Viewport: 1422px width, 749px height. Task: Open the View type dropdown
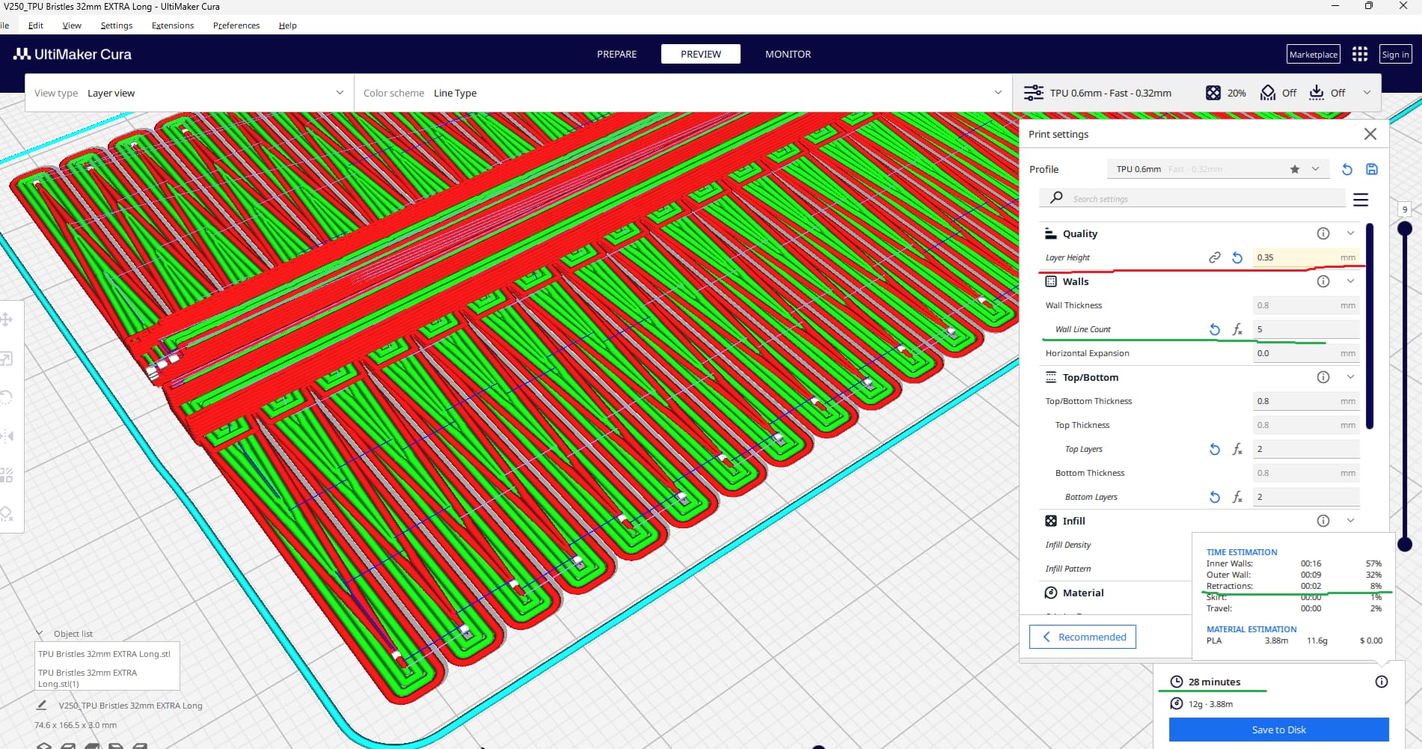tap(189, 93)
